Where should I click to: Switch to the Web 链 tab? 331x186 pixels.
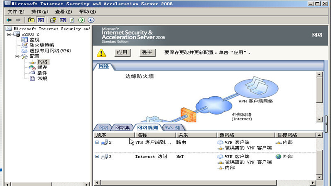point(172,127)
